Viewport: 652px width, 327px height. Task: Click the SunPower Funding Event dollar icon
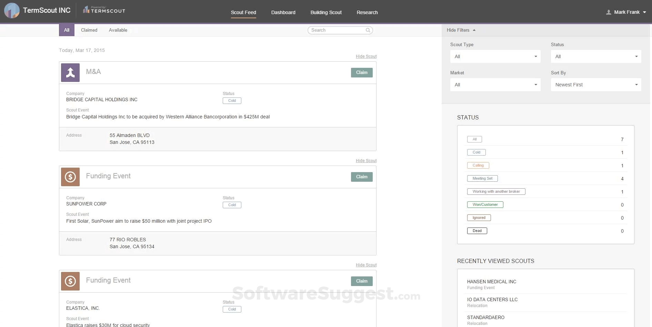[x=70, y=177]
